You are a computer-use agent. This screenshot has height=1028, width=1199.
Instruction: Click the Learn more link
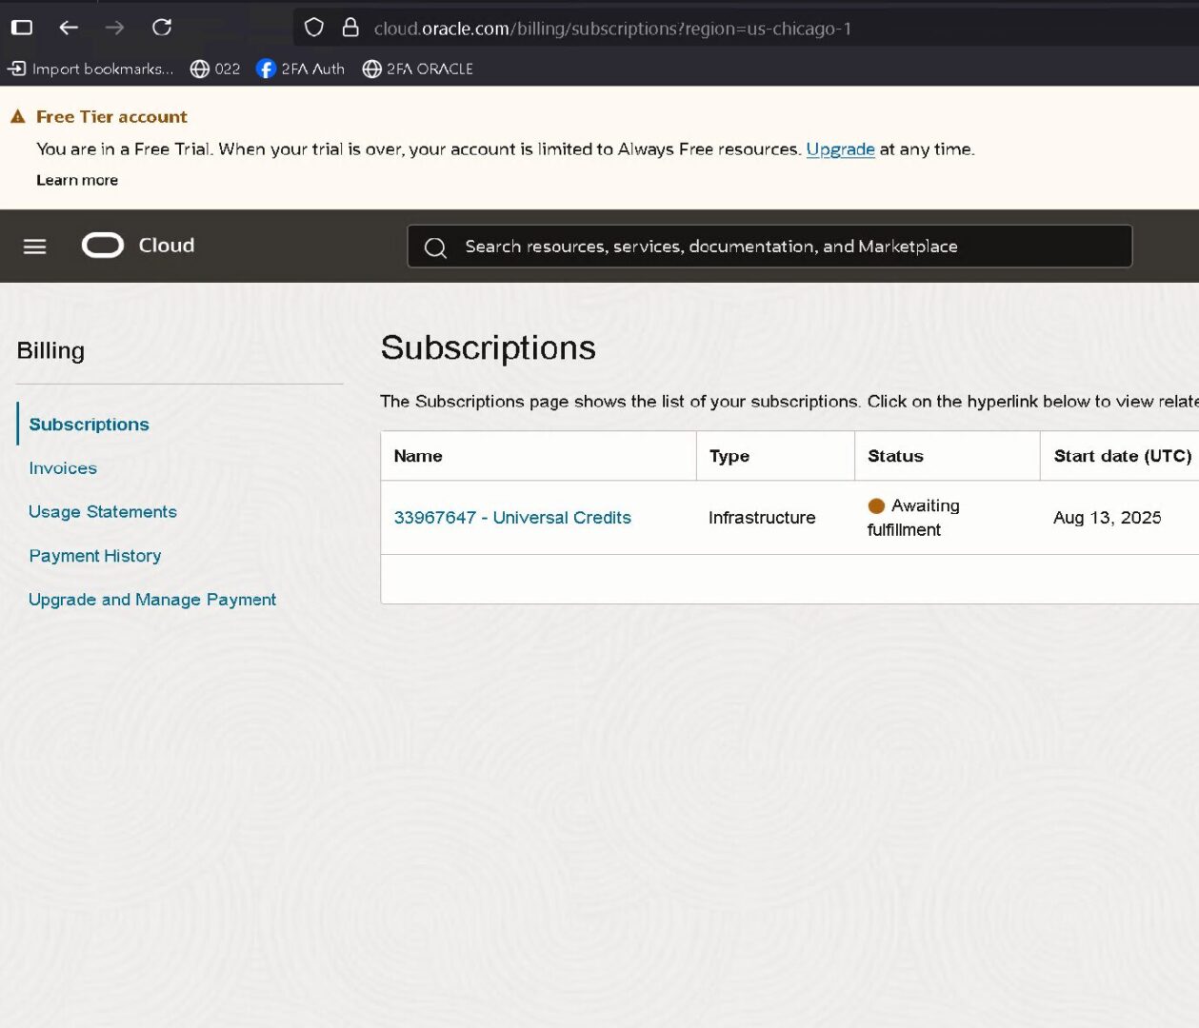[77, 180]
